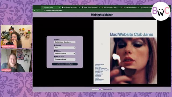
Task: Close the Midnights Maker tab
Action: [x=60, y=7]
